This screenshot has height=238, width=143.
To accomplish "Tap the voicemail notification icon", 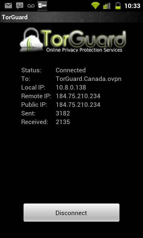I will (31, 6).
